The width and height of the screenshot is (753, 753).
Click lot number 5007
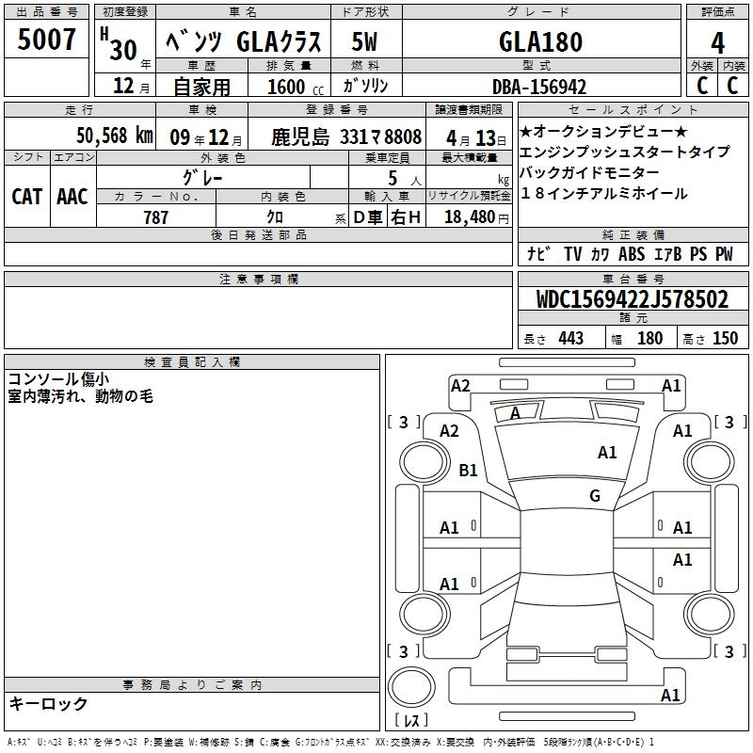click(x=46, y=40)
